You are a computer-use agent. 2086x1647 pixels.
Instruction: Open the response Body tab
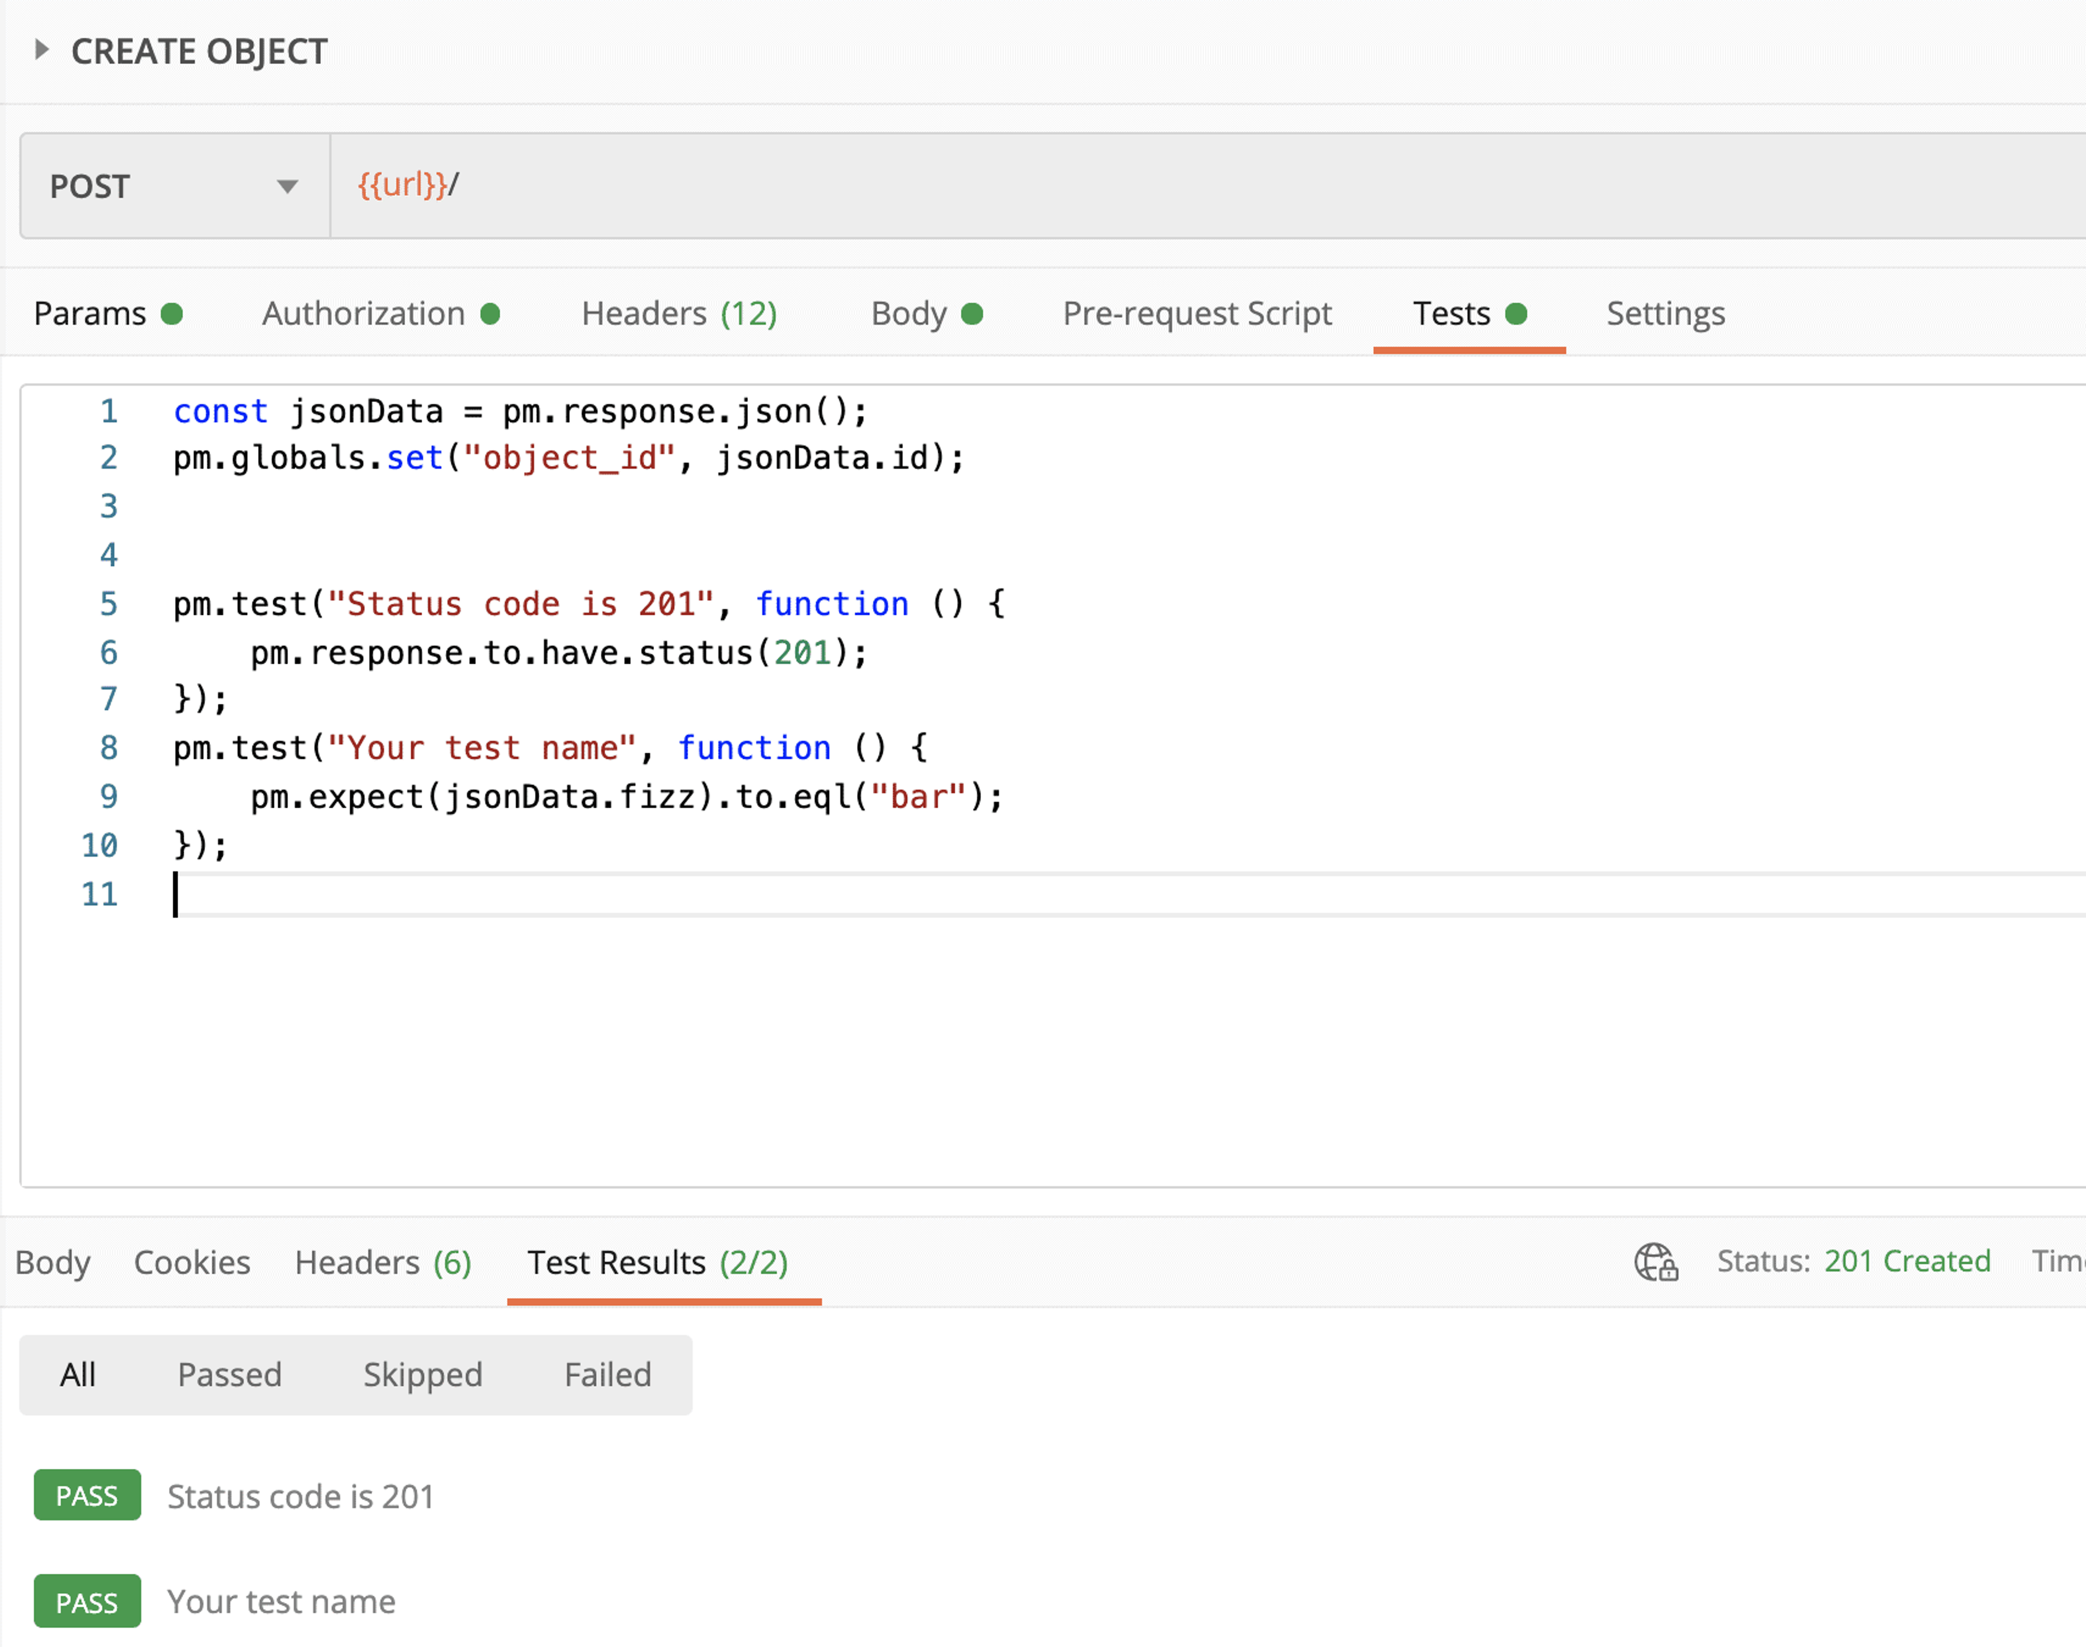pos(53,1262)
